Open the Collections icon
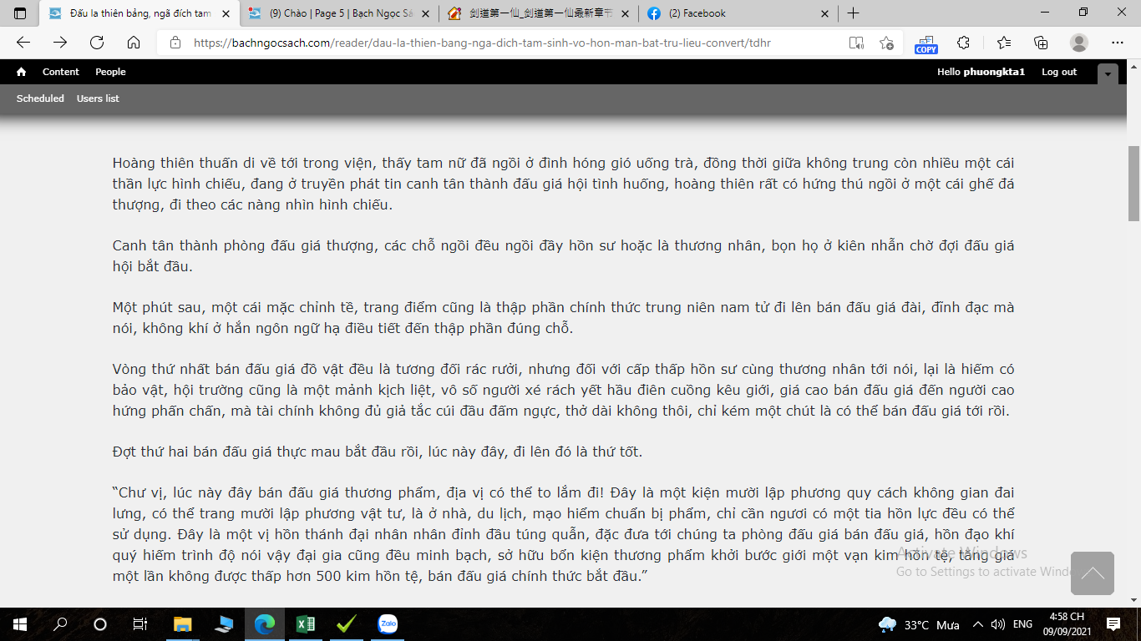The width and height of the screenshot is (1141, 641). coord(1041,43)
